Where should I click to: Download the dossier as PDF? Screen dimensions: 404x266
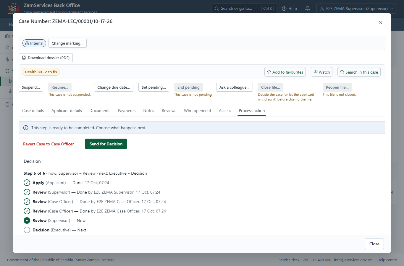tap(46, 58)
